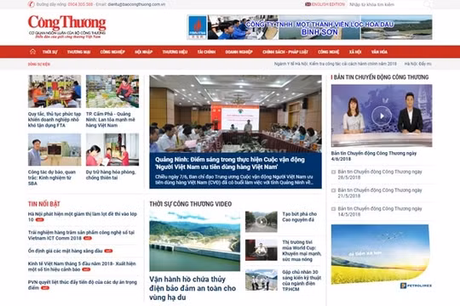Open Bản tin Chuyển động Công Thương heading

point(381,77)
